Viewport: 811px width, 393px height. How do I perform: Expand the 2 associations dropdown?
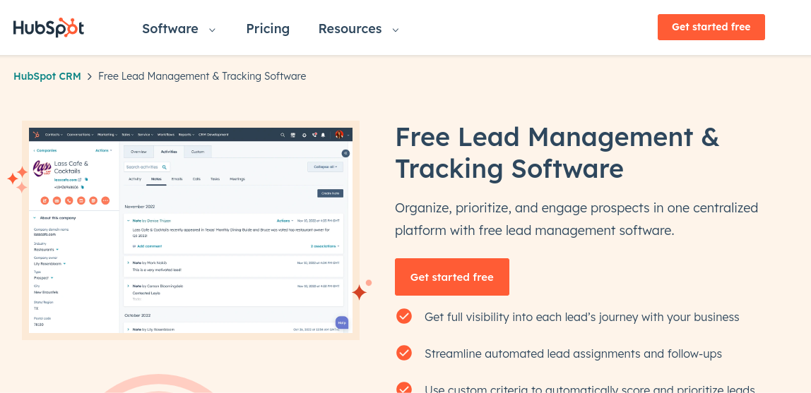click(325, 246)
